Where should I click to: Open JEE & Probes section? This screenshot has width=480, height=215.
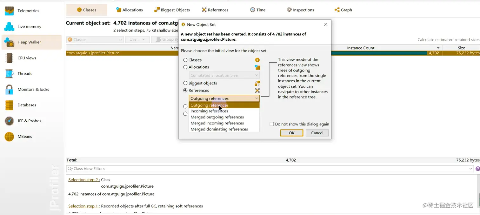click(x=31, y=121)
